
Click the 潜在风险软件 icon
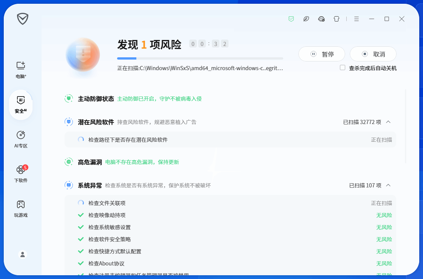pyautogui.click(x=69, y=122)
